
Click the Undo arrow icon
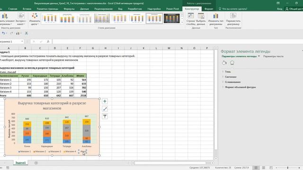click(x=3, y=34)
